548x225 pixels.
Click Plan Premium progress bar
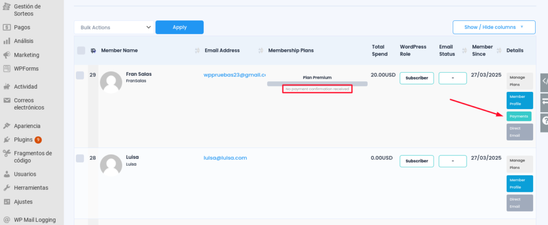click(317, 84)
